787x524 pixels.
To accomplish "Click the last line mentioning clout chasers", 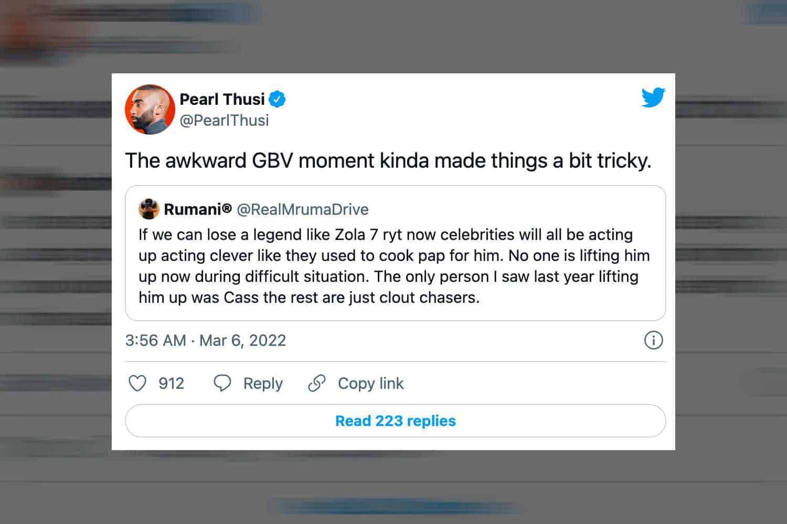I will tap(309, 298).
